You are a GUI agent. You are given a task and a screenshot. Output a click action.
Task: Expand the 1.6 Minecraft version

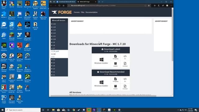pyautogui.click(x=53, y=60)
